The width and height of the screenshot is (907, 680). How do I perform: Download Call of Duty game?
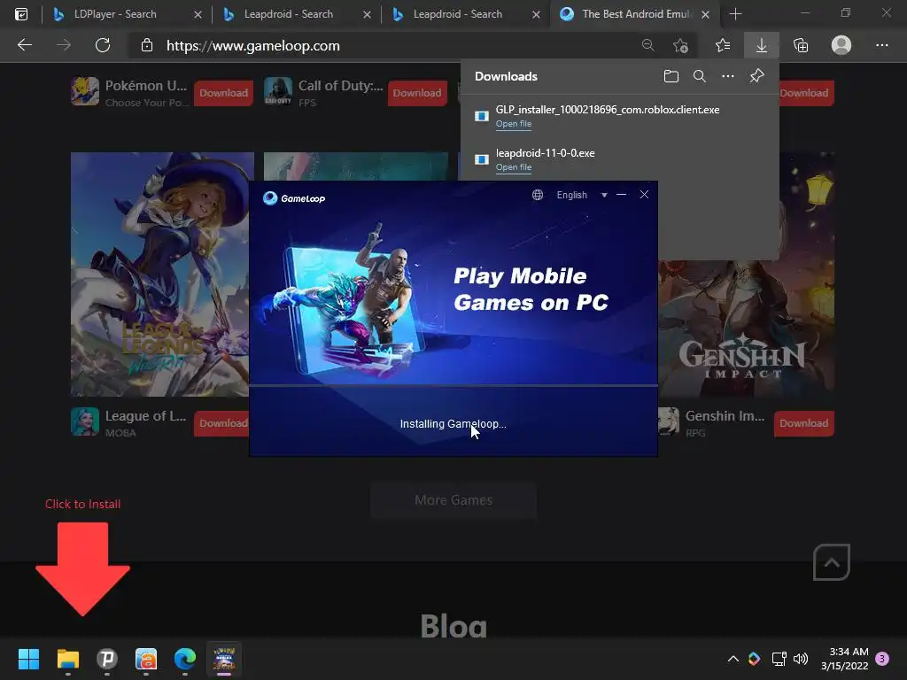(417, 93)
